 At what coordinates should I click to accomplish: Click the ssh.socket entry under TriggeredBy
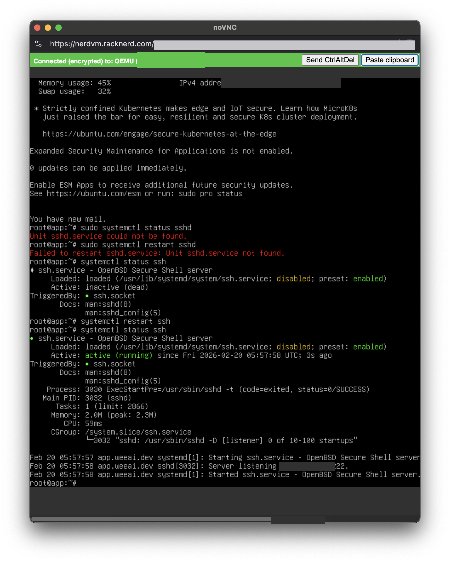[114, 364]
